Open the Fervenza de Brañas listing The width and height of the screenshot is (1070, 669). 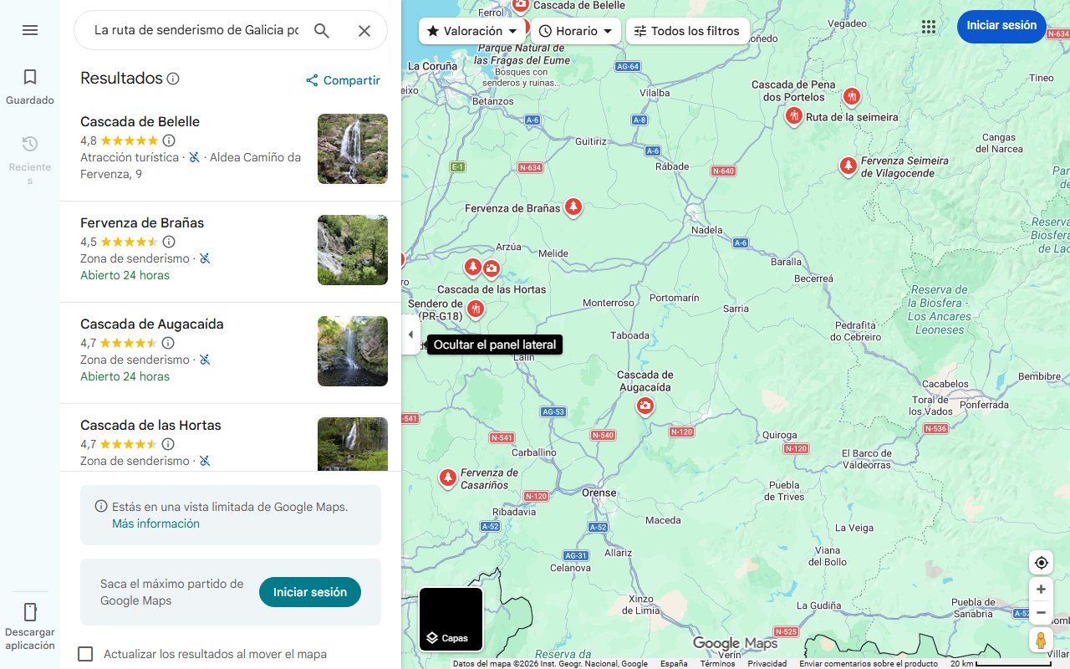(141, 222)
